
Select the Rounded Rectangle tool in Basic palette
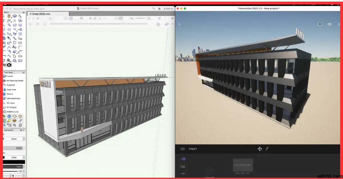click(x=20, y=25)
